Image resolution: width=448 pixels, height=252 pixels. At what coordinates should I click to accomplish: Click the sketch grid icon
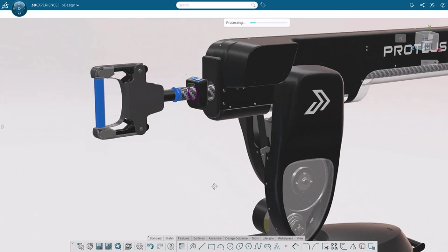point(182,246)
